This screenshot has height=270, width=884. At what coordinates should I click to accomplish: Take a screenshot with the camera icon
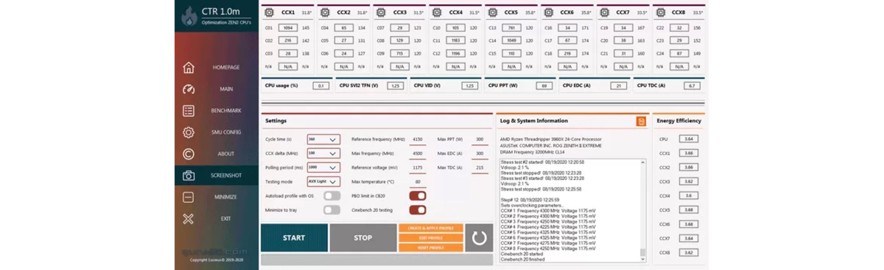pyautogui.click(x=188, y=176)
